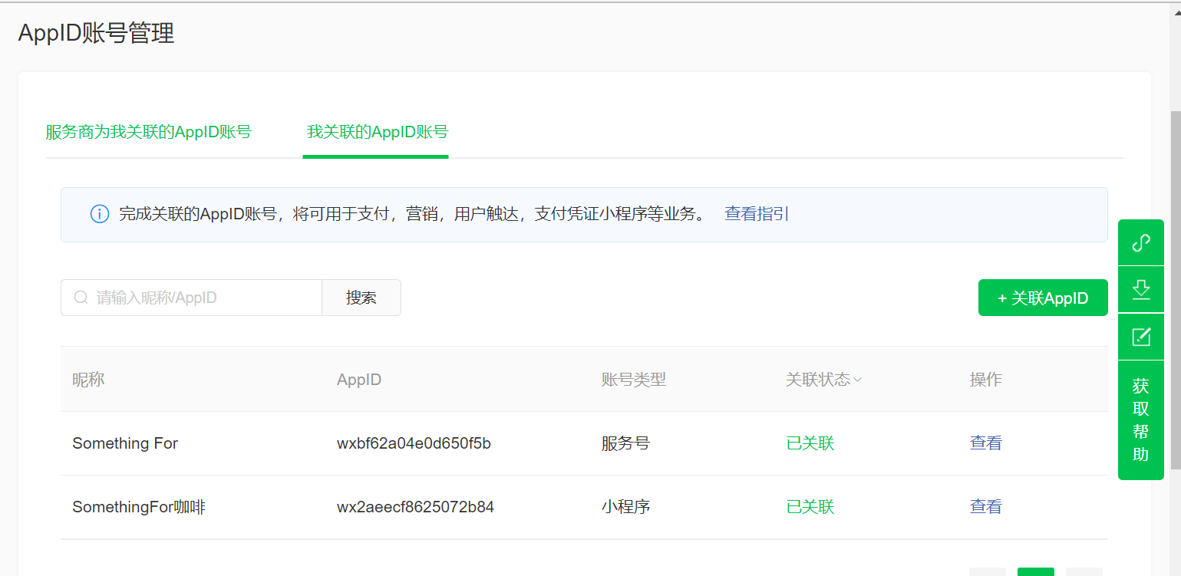Select the download icon on the right sidebar
The width and height of the screenshot is (1181, 576).
point(1141,290)
